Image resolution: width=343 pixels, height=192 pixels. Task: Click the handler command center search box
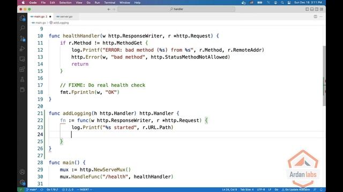[176, 9]
